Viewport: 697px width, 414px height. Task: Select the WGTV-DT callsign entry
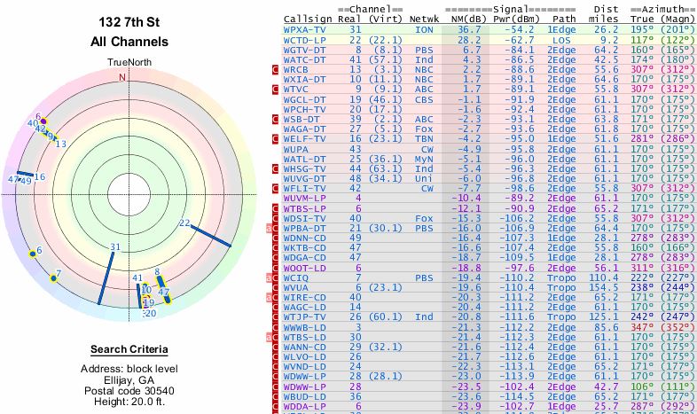point(304,49)
